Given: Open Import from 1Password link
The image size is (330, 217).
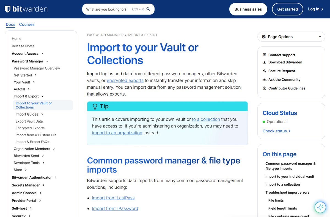Looking at the screenshot, I should click(x=115, y=208).
